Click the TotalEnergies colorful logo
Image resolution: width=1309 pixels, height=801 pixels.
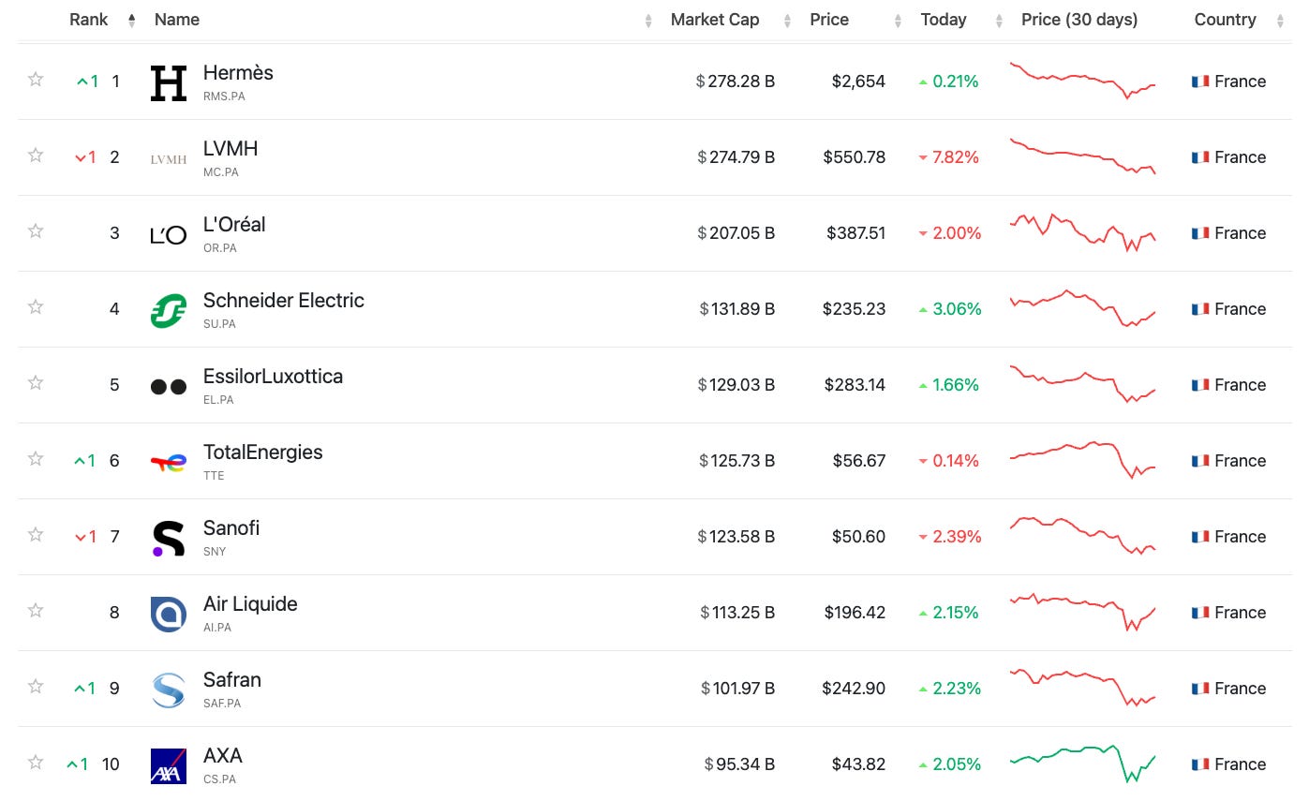click(x=169, y=461)
